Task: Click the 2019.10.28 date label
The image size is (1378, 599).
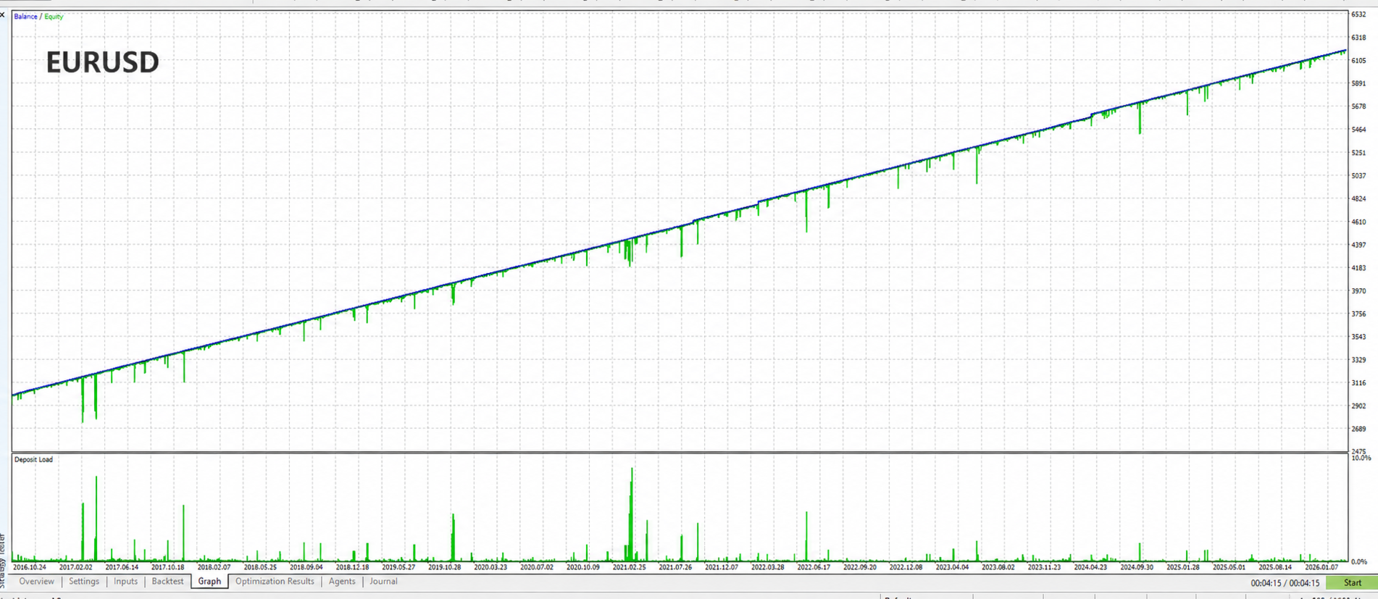Action: (444, 568)
